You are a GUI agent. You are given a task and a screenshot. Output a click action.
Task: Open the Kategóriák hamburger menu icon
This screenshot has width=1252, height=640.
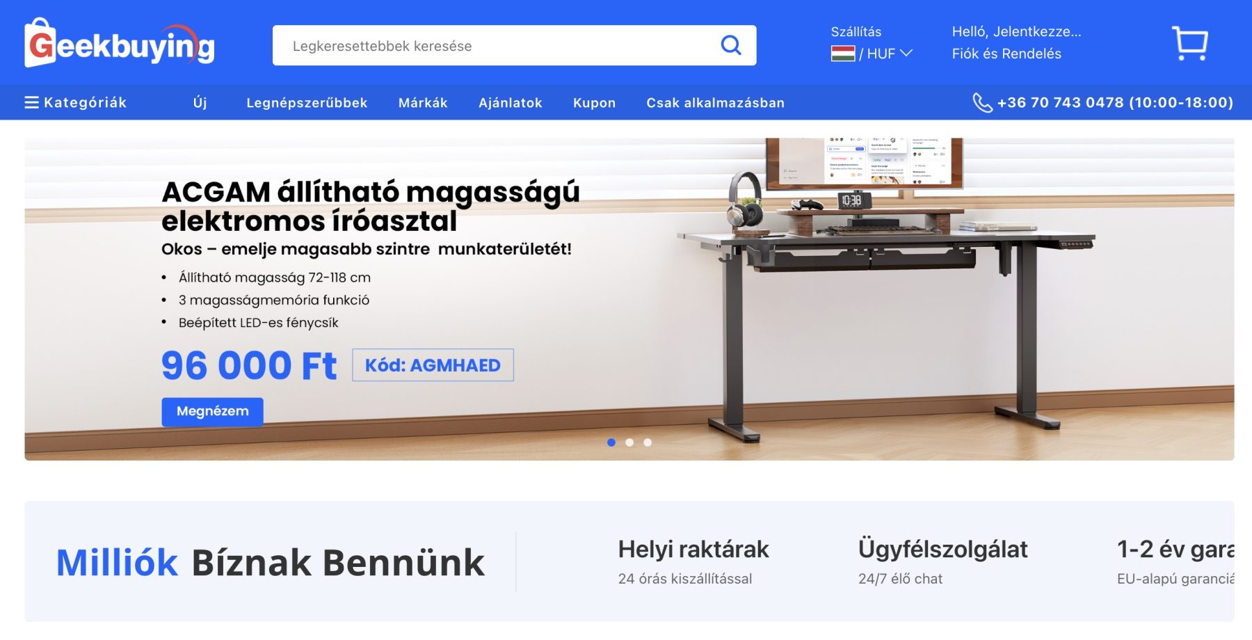coord(31,102)
